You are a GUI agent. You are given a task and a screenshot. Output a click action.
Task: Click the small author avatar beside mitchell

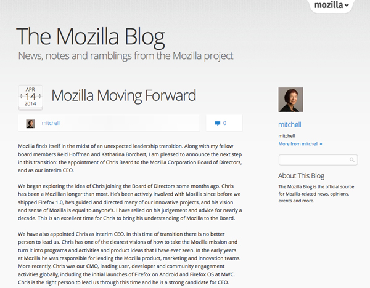point(31,123)
